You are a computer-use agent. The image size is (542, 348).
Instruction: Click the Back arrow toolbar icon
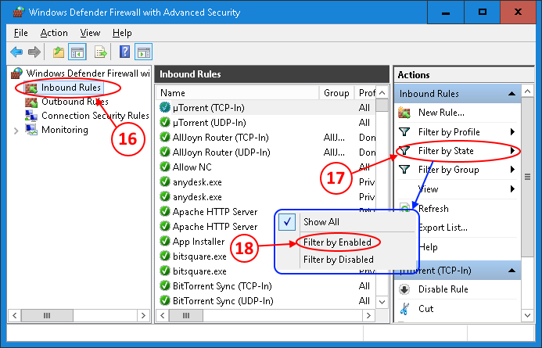point(16,52)
